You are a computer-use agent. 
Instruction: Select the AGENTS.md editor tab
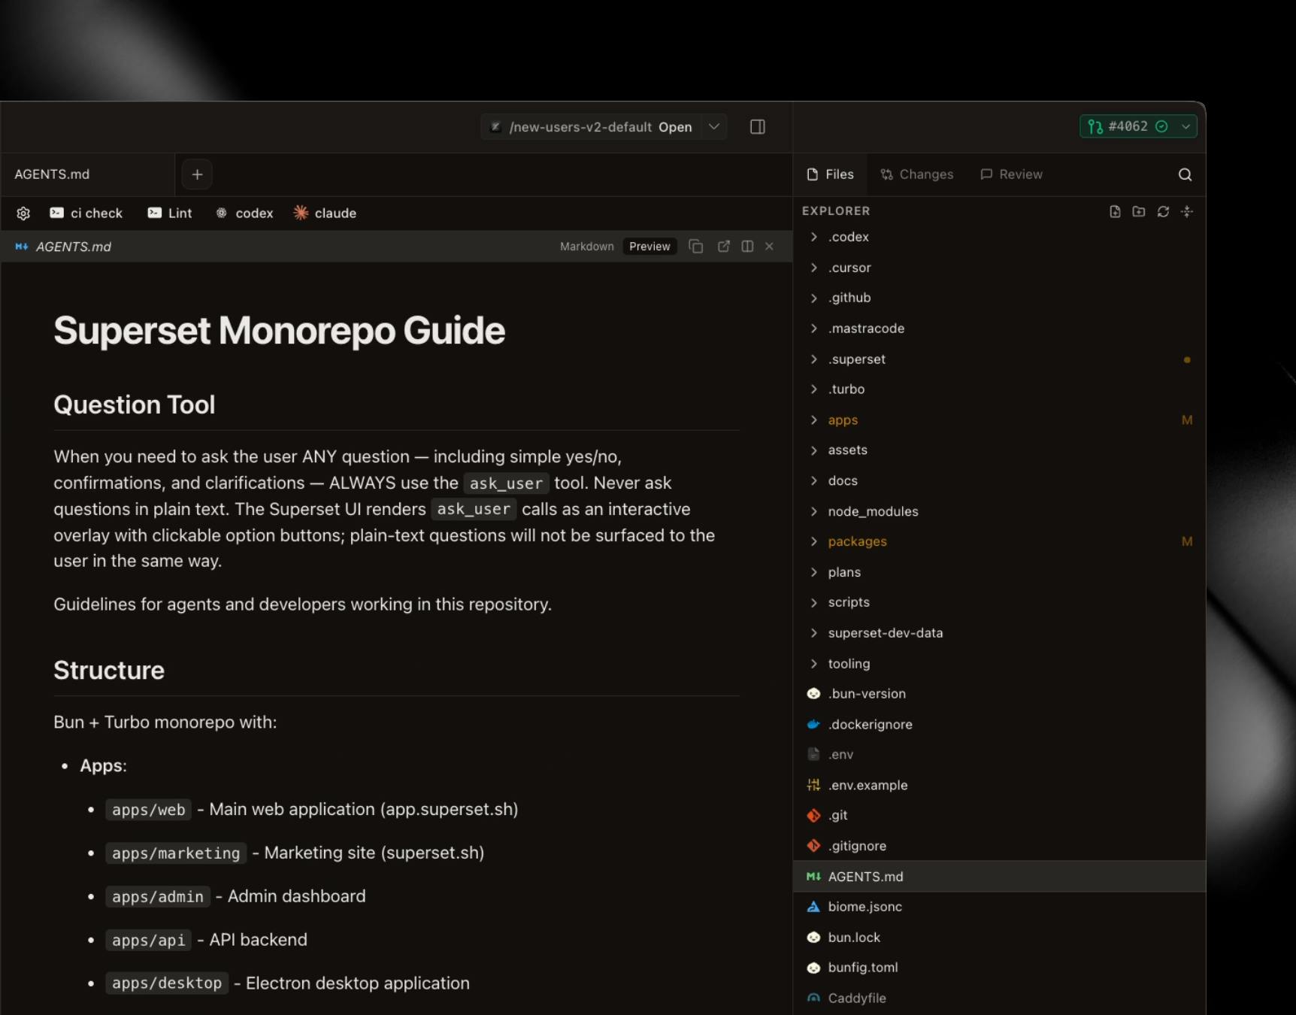tap(87, 174)
